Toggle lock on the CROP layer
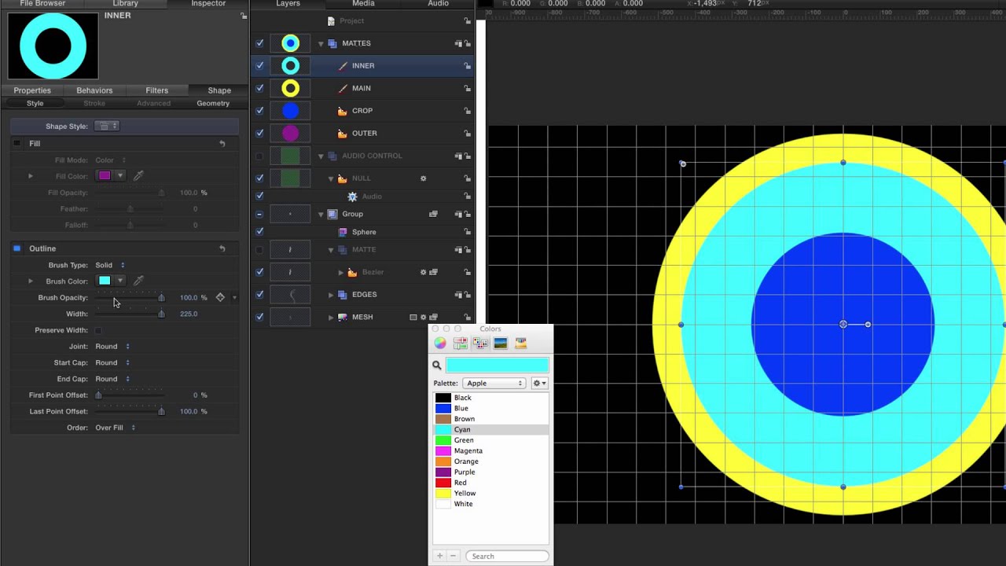Image resolution: width=1006 pixels, height=566 pixels. pyautogui.click(x=467, y=111)
